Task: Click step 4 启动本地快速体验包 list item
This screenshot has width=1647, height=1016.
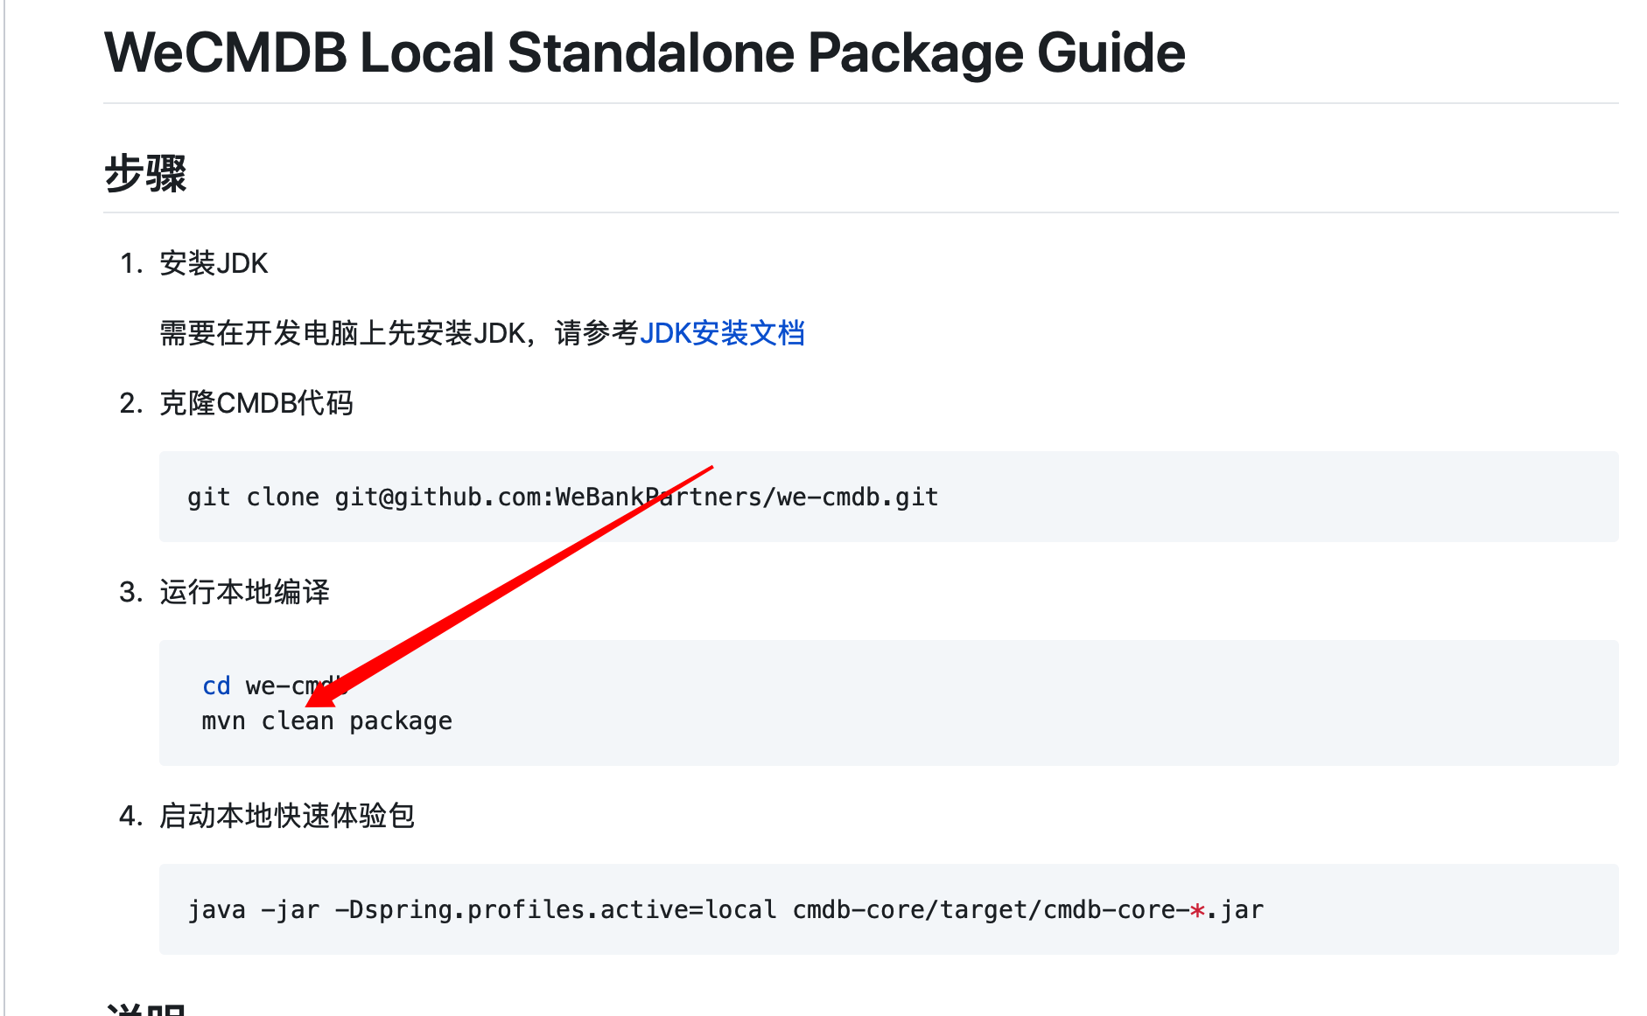Action: tap(287, 817)
